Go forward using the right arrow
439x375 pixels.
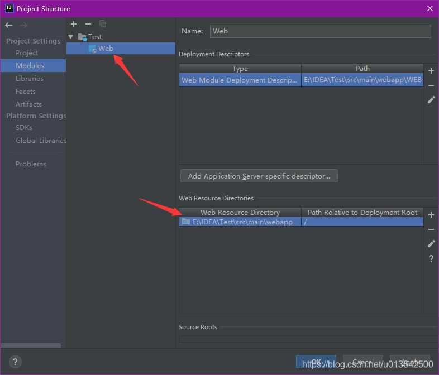[x=23, y=25]
